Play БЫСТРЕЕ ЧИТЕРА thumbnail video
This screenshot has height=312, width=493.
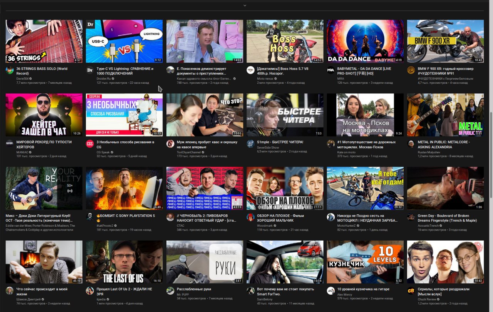[285, 115]
